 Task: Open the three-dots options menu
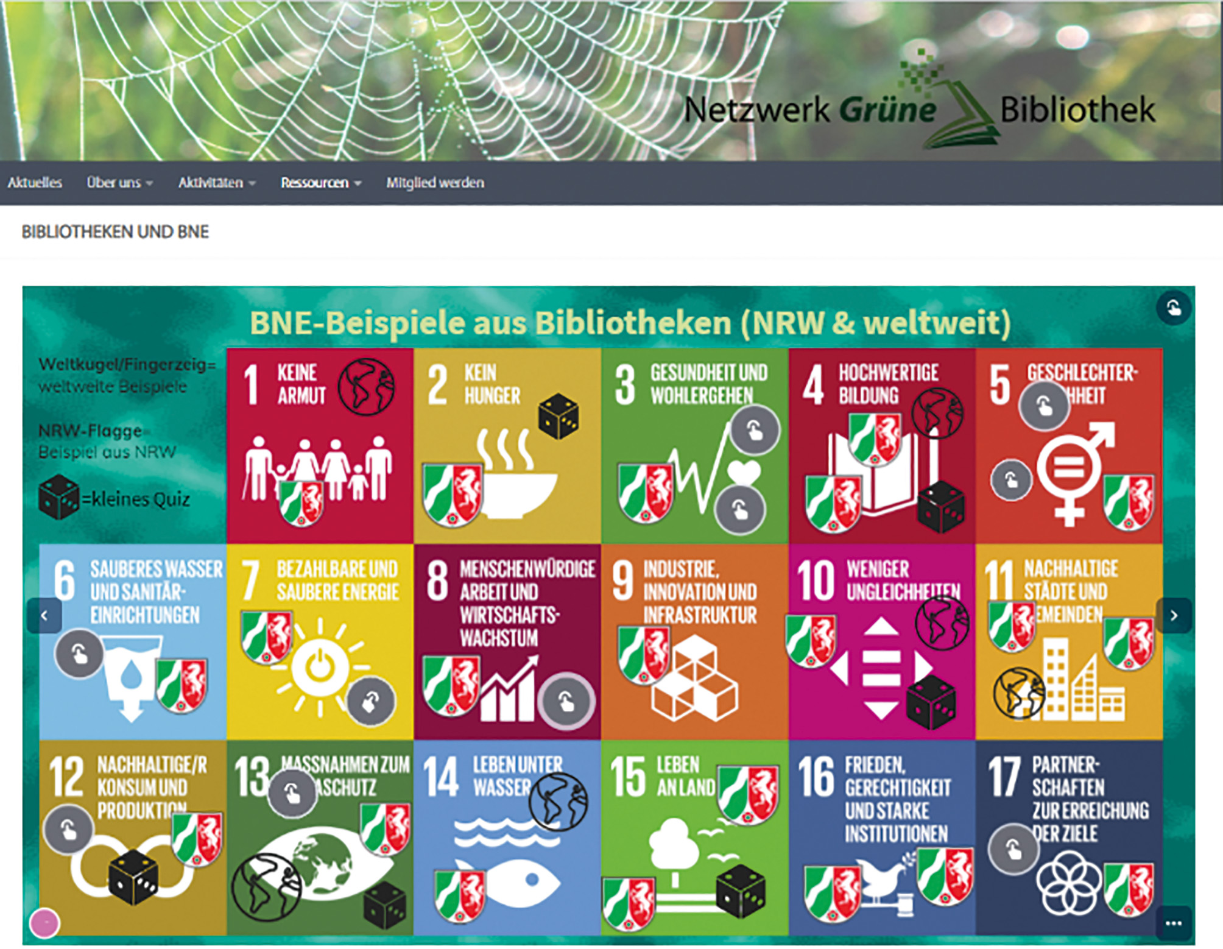coord(1173,923)
